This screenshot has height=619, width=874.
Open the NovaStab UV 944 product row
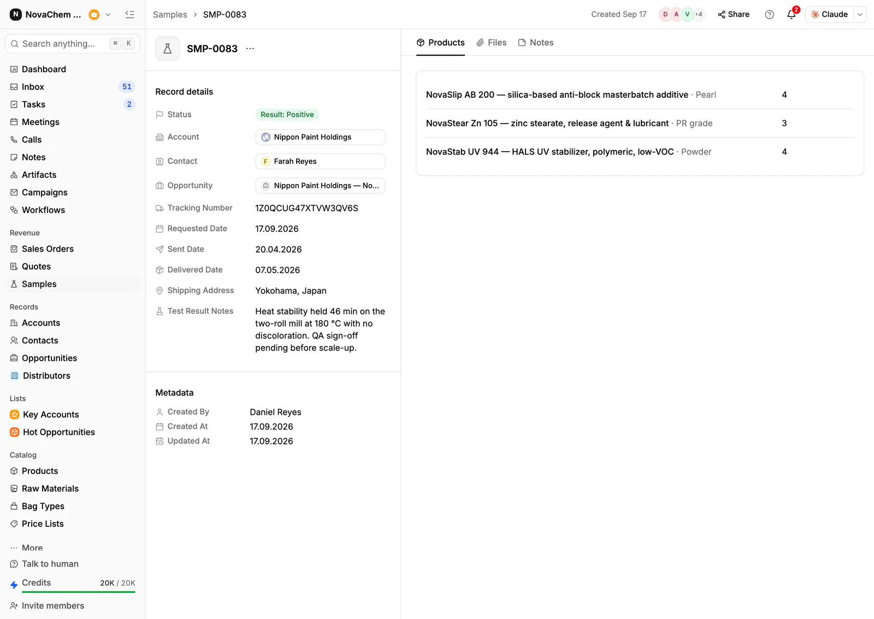[x=640, y=152]
